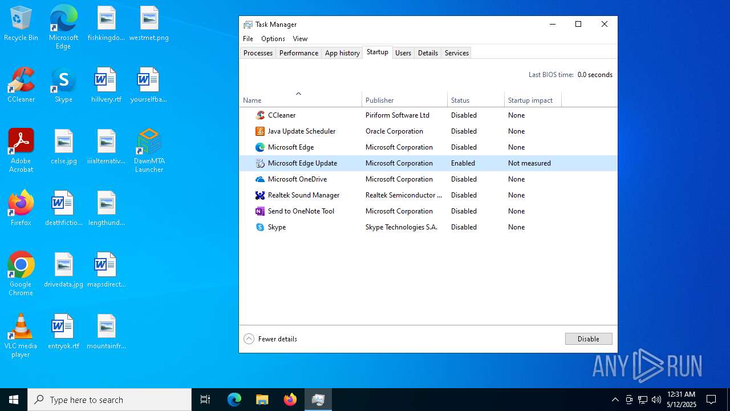Select the CCleaner startup entry icon
The image size is (730, 411).
click(260, 115)
